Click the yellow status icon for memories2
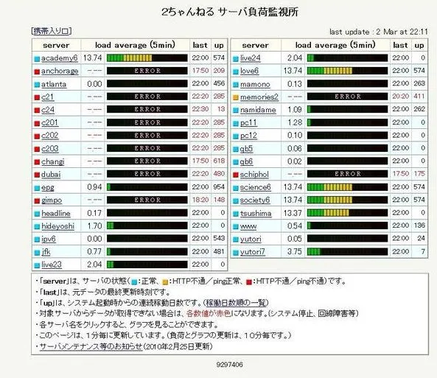This screenshot has height=378, width=437. pyautogui.click(x=236, y=97)
